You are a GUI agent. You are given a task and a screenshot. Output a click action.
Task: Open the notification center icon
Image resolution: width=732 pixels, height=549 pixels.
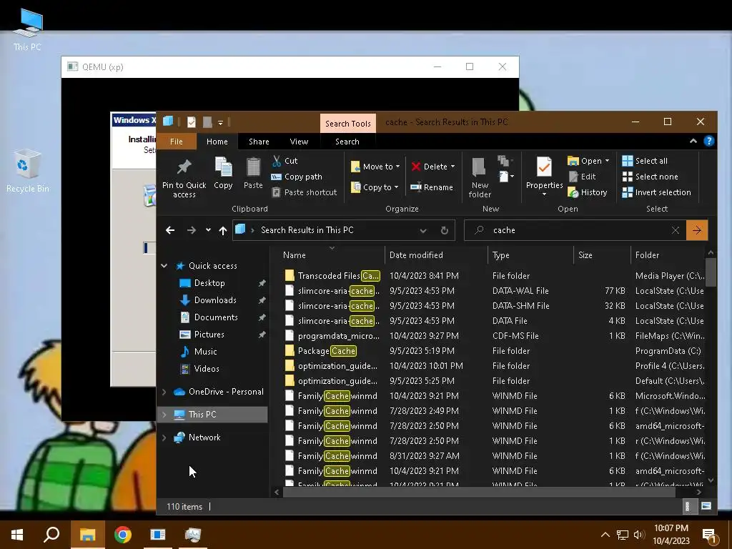click(710, 535)
